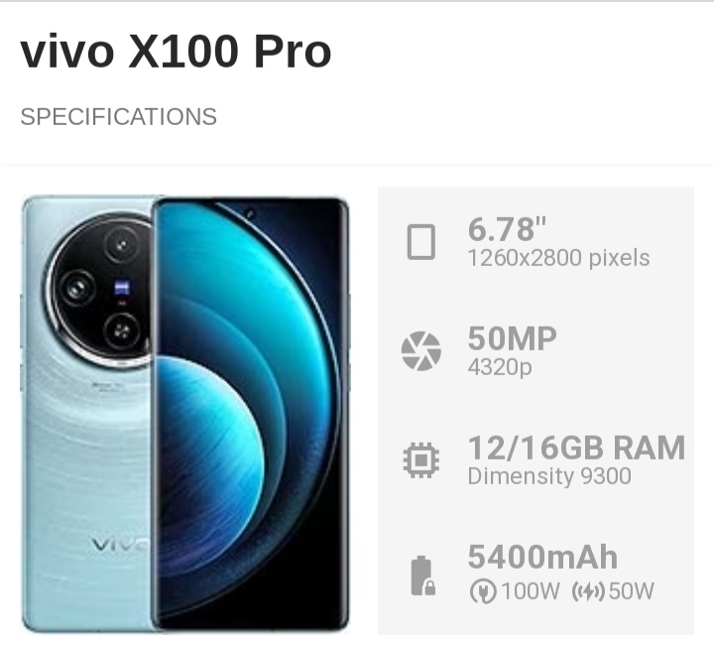The image size is (714, 651).
Task: Click the battery lock icon
Action: pyautogui.click(x=423, y=576)
